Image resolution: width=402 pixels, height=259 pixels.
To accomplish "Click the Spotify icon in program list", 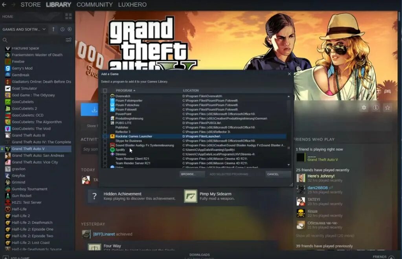I will point(112,150).
